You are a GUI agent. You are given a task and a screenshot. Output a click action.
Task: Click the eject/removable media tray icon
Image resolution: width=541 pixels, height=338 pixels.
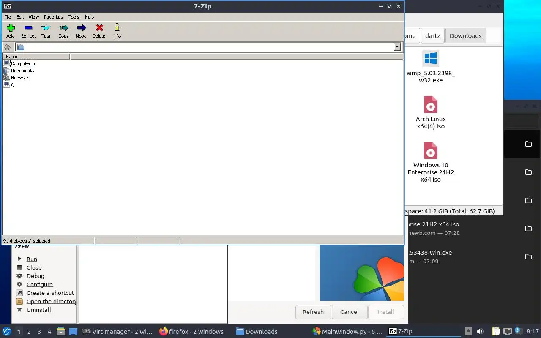click(468, 332)
